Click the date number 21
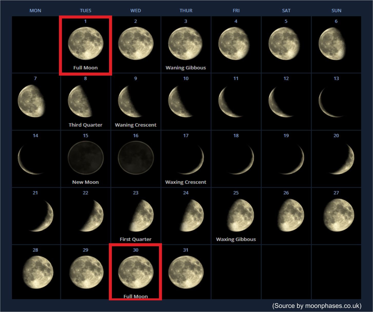Viewport: 373px width, 312px height. point(35,193)
